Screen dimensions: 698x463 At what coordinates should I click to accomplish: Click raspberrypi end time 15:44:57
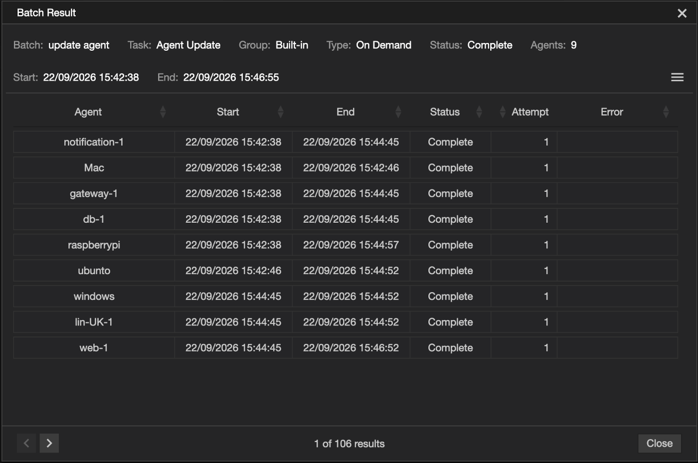click(x=351, y=245)
